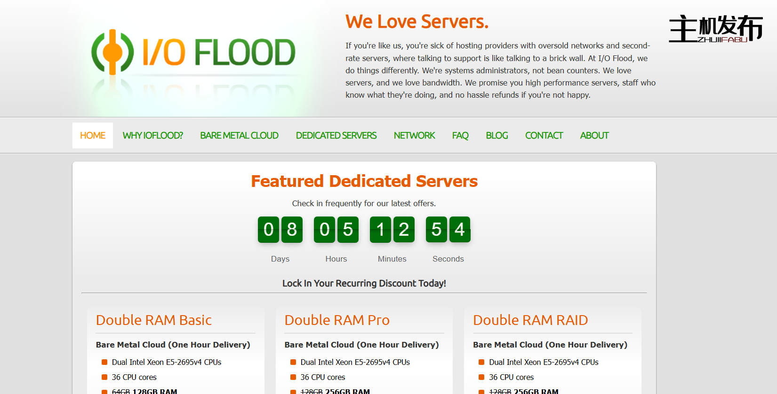
Task: Click the I/O Flood logo
Action: (193, 53)
